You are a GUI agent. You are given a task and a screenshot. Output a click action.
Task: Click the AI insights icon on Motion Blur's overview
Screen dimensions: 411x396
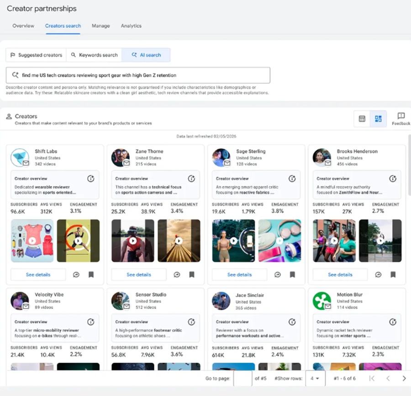pos(392,322)
